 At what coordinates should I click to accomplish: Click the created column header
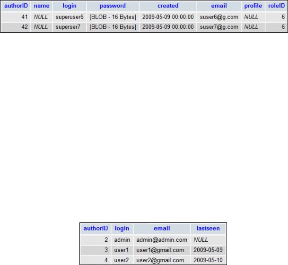click(168, 6)
